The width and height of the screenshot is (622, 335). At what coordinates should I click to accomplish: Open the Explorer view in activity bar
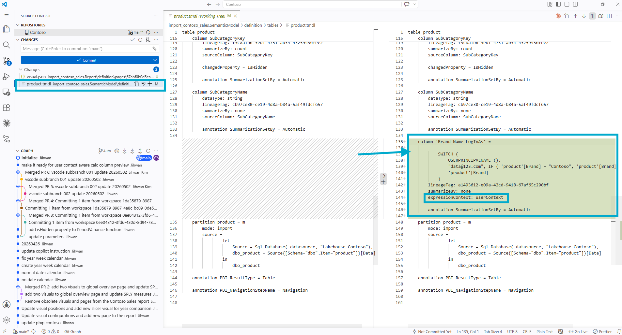tap(6, 29)
